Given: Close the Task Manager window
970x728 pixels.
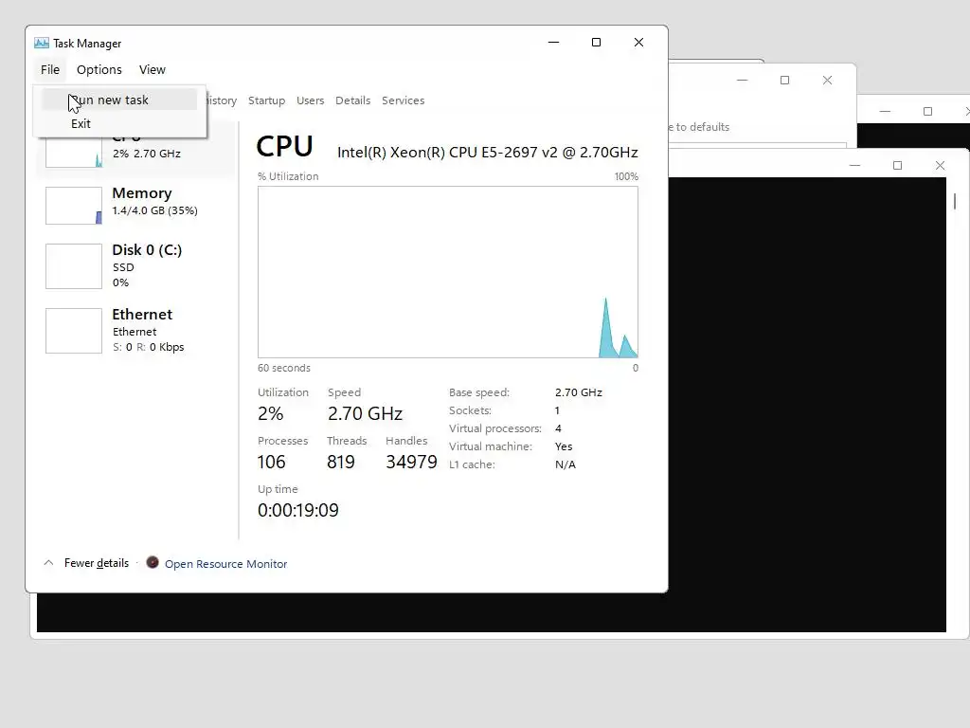Looking at the screenshot, I should point(639,42).
